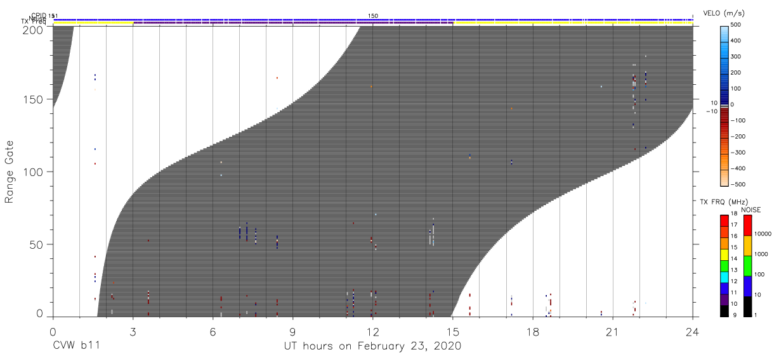Click the gray zero band of the VELO colorbar
Screen dimensions: 779x359
724,105
